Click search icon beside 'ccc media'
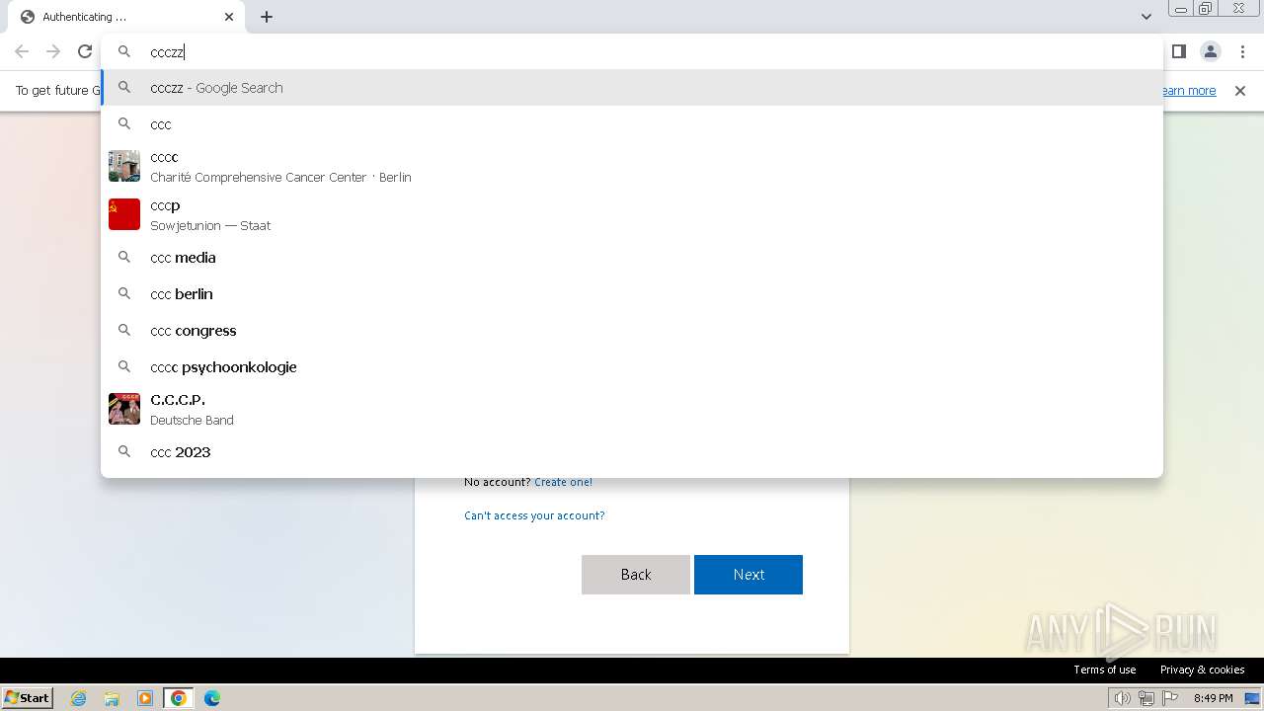Viewport: 1264px width, 711px height. 124,258
